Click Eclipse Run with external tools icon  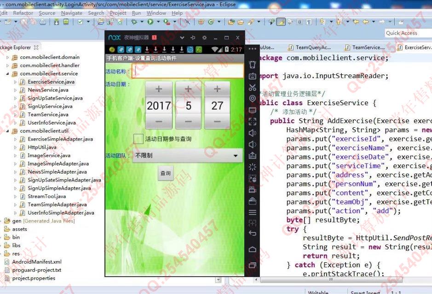(166, 22)
